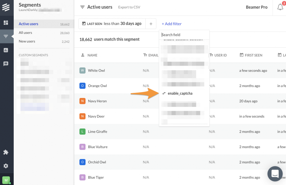This screenshot has width=286, height=185.
Task: Open the Intercom chat messenger bubble
Action: [275, 174]
